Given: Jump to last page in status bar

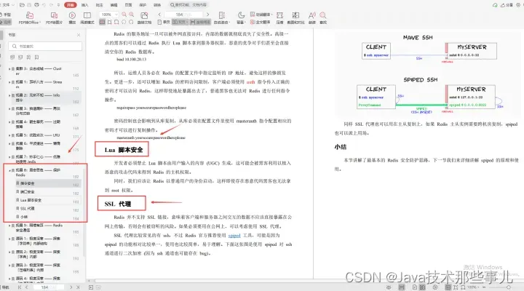Looking at the screenshot, I should coord(78,287).
